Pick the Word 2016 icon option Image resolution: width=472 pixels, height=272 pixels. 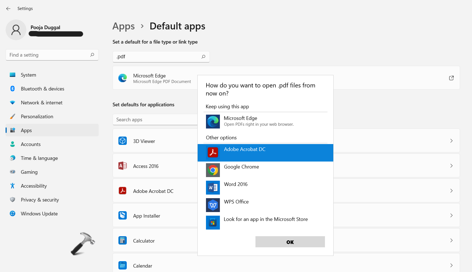pyautogui.click(x=213, y=188)
